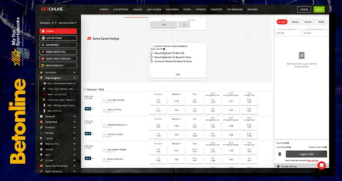342x181 pixels.
Task: Select the Straight betslip tab
Action: (282, 22)
